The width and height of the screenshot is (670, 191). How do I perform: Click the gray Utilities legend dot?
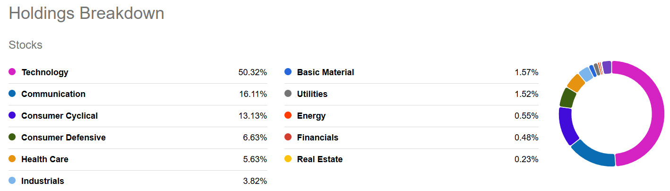coord(288,94)
